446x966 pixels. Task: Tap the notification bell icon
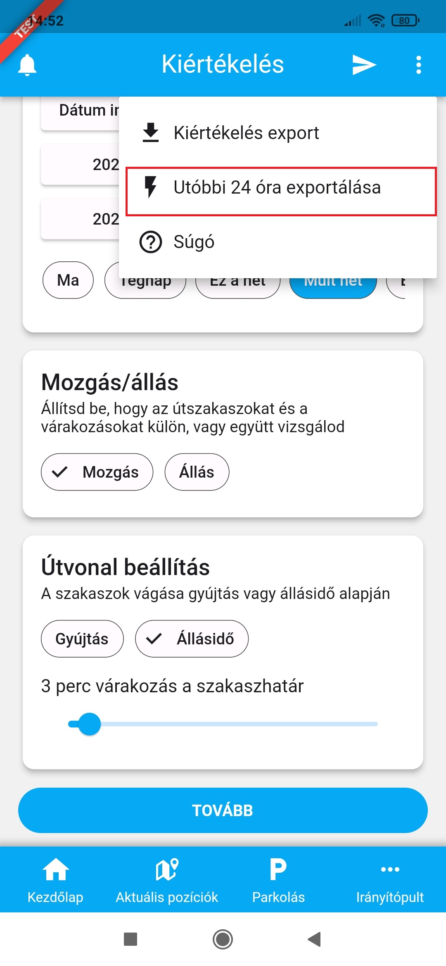[27, 65]
